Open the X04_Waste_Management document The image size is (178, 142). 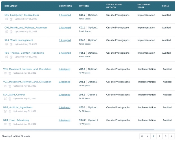tap(19, 40)
